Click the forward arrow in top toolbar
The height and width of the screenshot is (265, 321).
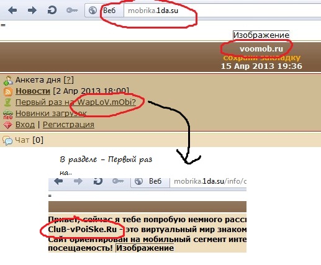(x=32, y=10)
